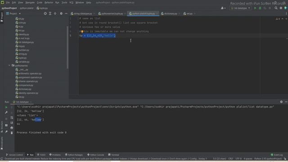The height and width of the screenshot is (162, 288).
Task: Click the wrench icon in Run panel
Action: pyautogui.click(x=6, y=112)
